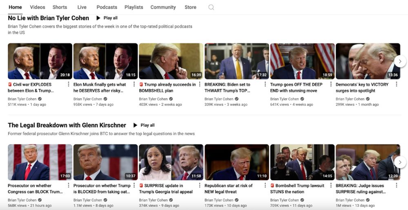Play all No Lie with Brian Tyler Cohen
This screenshot has width=408, height=210.
click(x=107, y=18)
